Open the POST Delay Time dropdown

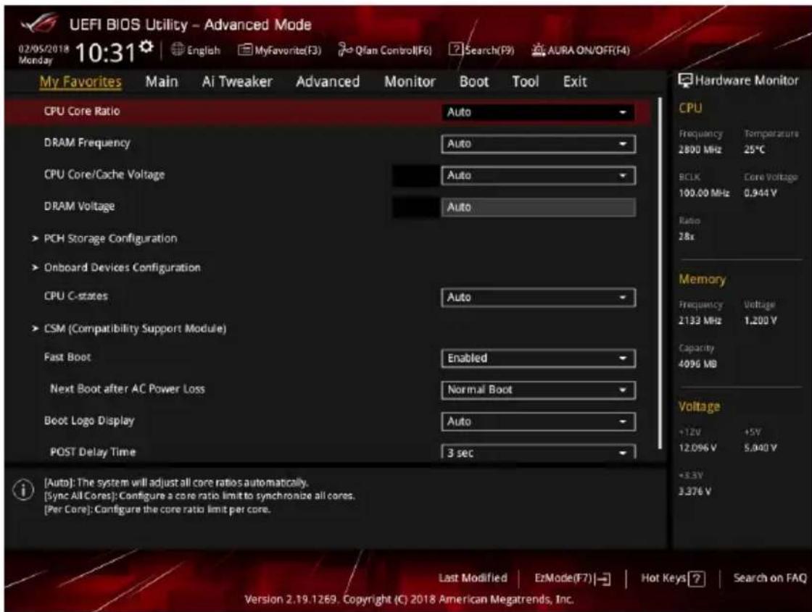coord(538,453)
